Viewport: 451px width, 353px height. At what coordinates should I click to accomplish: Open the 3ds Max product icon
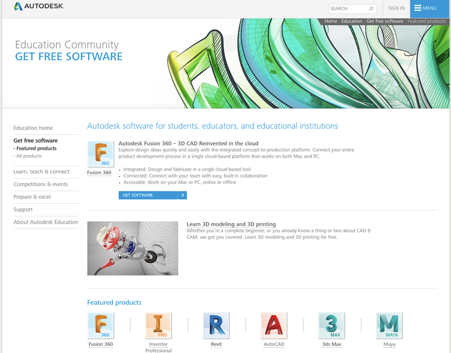tap(331, 325)
